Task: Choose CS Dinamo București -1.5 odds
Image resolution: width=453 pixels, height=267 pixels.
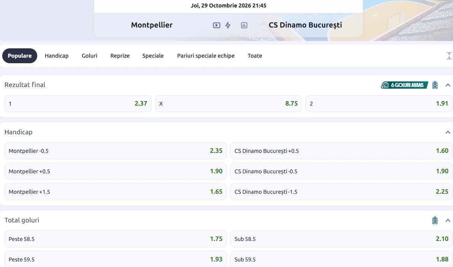Action: 341,192
